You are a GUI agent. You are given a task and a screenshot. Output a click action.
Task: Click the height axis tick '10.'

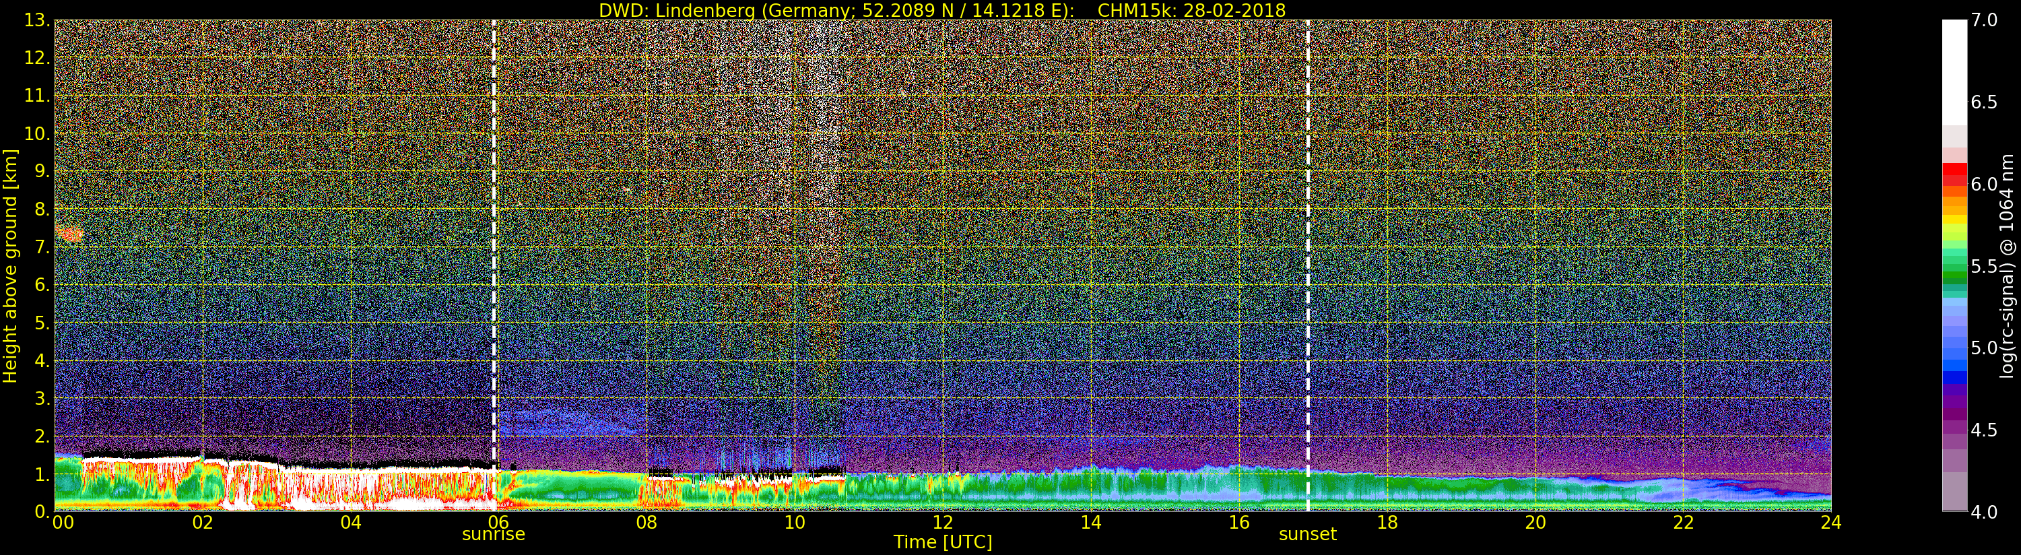point(36,133)
